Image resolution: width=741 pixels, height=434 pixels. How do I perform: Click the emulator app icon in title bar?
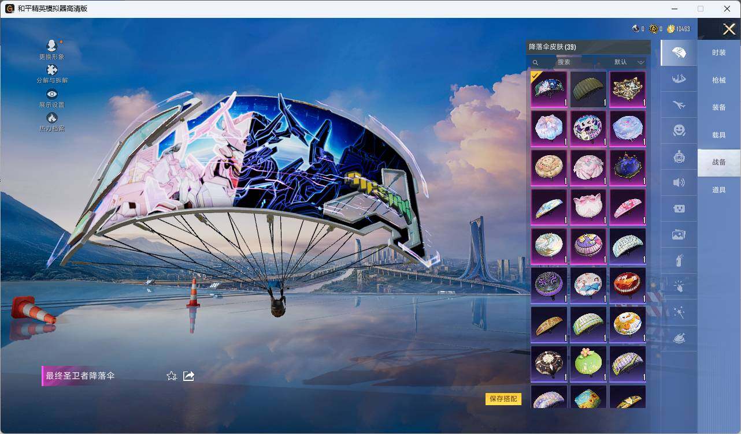(x=9, y=9)
